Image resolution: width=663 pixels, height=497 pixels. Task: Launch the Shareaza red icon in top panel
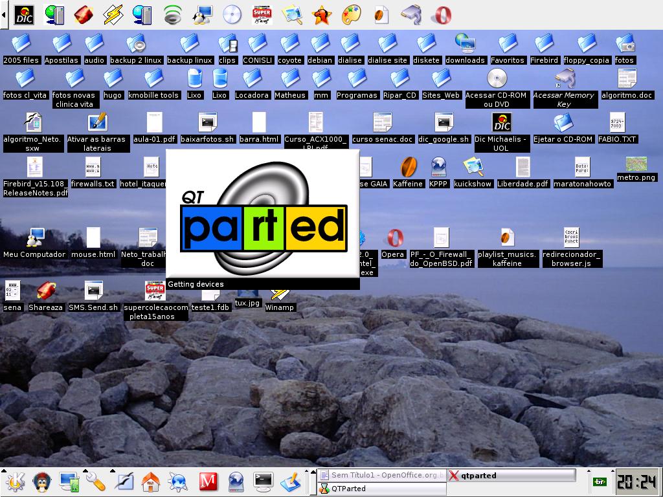(84, 15)
